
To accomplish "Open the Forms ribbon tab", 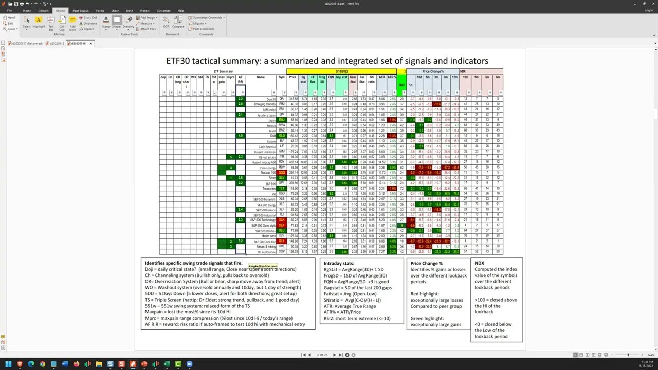I will [x=100, y=10].
